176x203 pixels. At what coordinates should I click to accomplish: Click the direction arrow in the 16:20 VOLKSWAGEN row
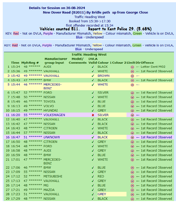pyautogui.click(x=138, y=115)
